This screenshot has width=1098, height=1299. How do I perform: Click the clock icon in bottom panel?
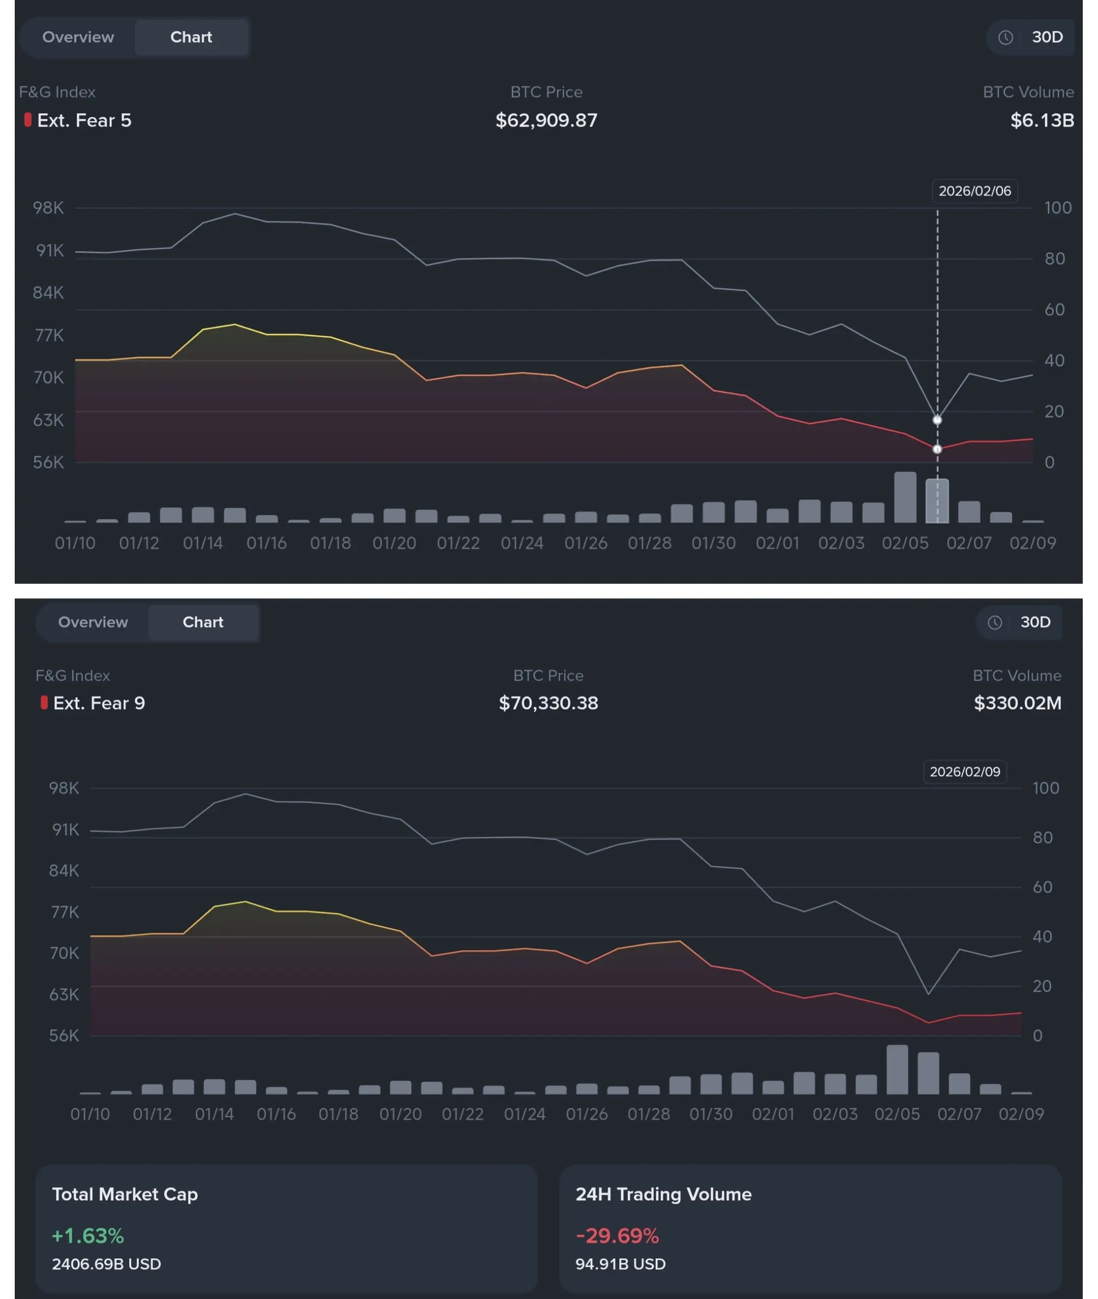[995, 622]
